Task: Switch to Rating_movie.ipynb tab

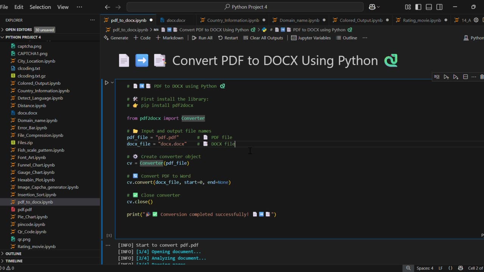Action: (422, 20)
